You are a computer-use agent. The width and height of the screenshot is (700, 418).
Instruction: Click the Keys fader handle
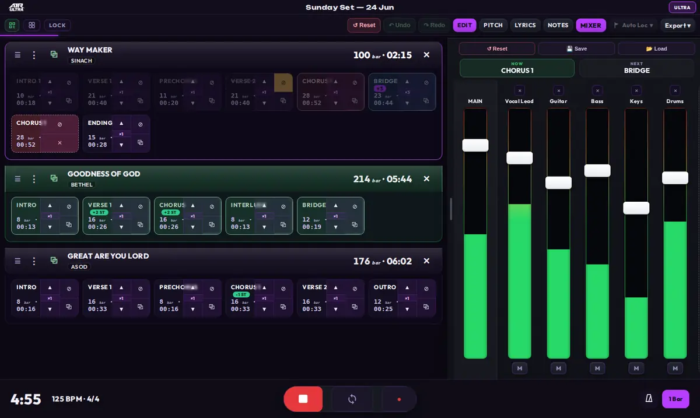point(636,208)
